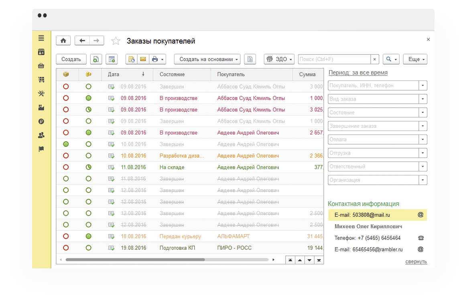Open the ЭДО menu

click(x=279, y=59)
